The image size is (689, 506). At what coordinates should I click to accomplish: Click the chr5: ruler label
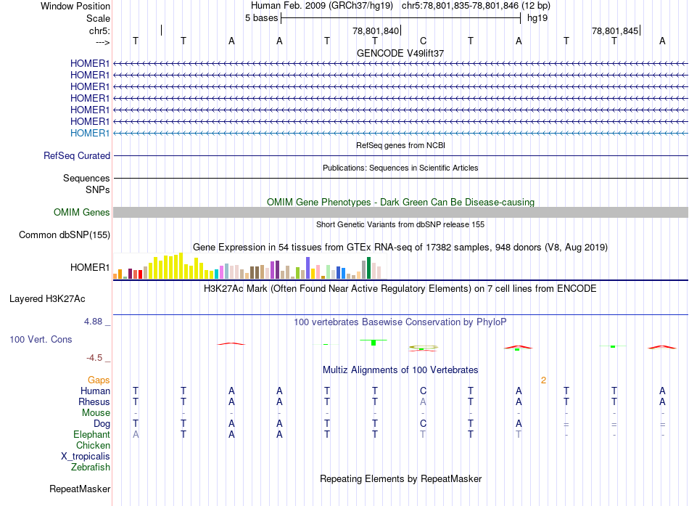(x=99, y=30)
